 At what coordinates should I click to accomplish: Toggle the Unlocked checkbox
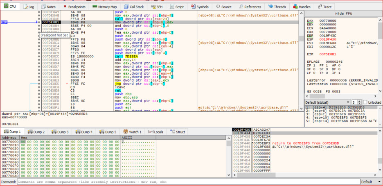pos(365,102)
